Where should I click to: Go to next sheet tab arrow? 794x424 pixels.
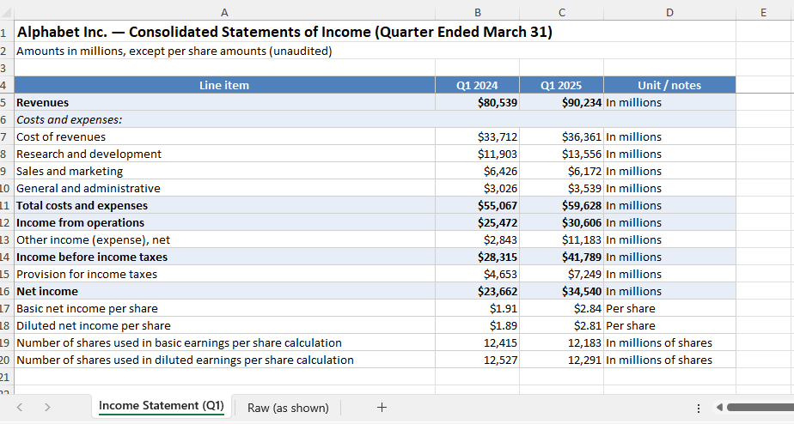click(47, 408)
